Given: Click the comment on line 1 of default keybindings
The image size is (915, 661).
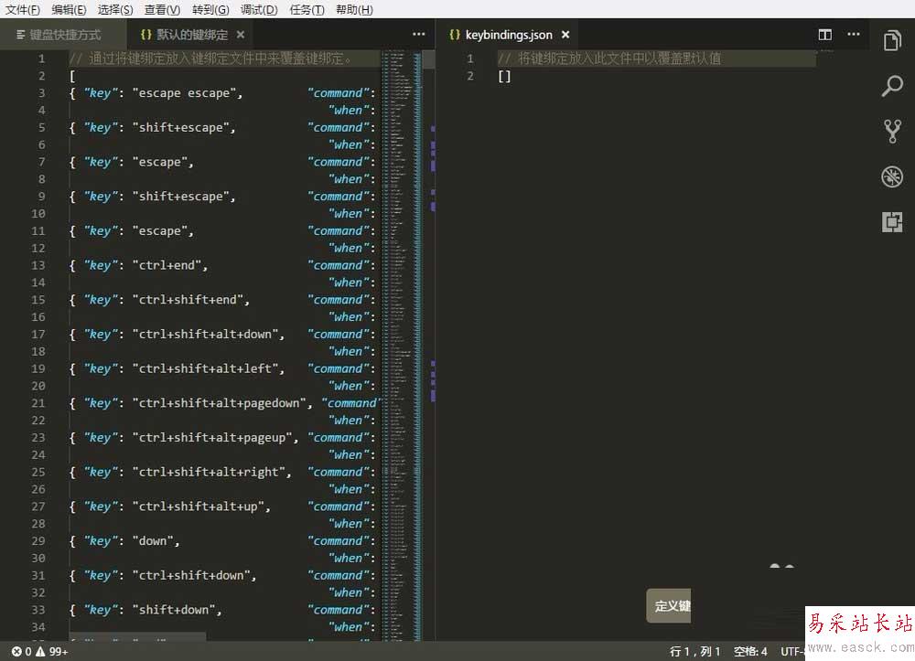Looking at the screenshot, I should coord(210,59).
